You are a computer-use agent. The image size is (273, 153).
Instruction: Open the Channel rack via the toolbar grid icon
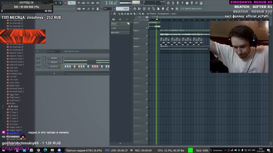click(x=144, y=8)
